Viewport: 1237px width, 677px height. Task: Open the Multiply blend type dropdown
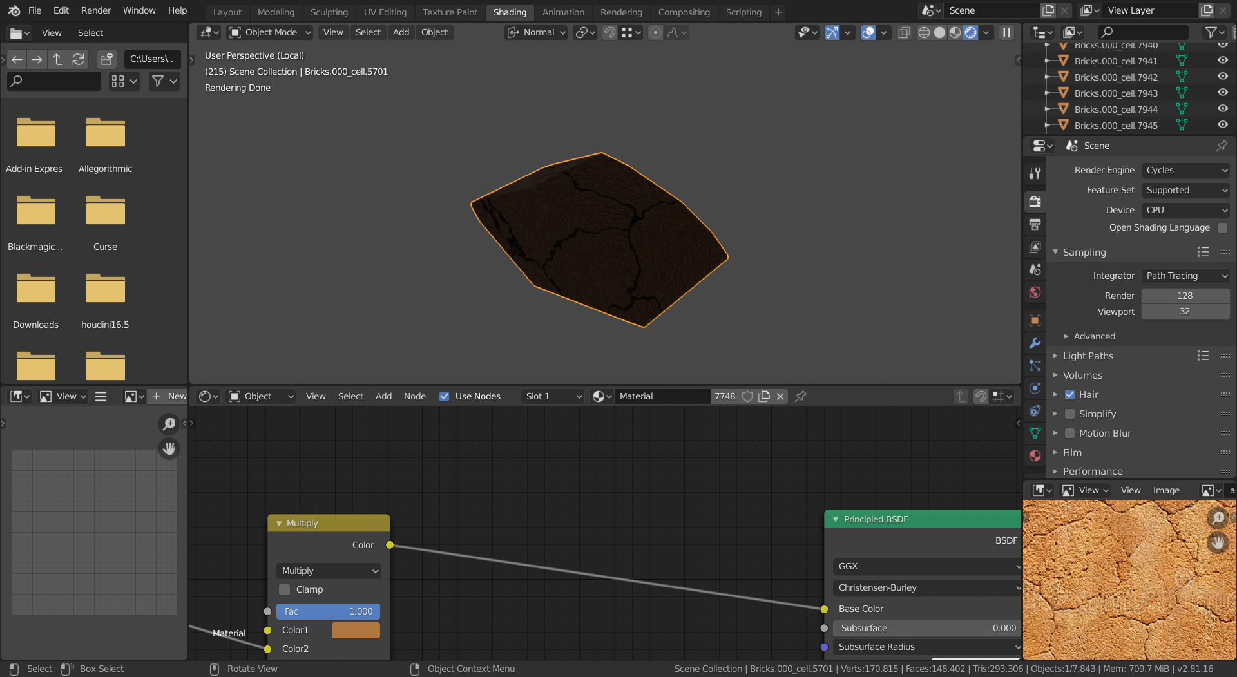click(x=329, y=571)
